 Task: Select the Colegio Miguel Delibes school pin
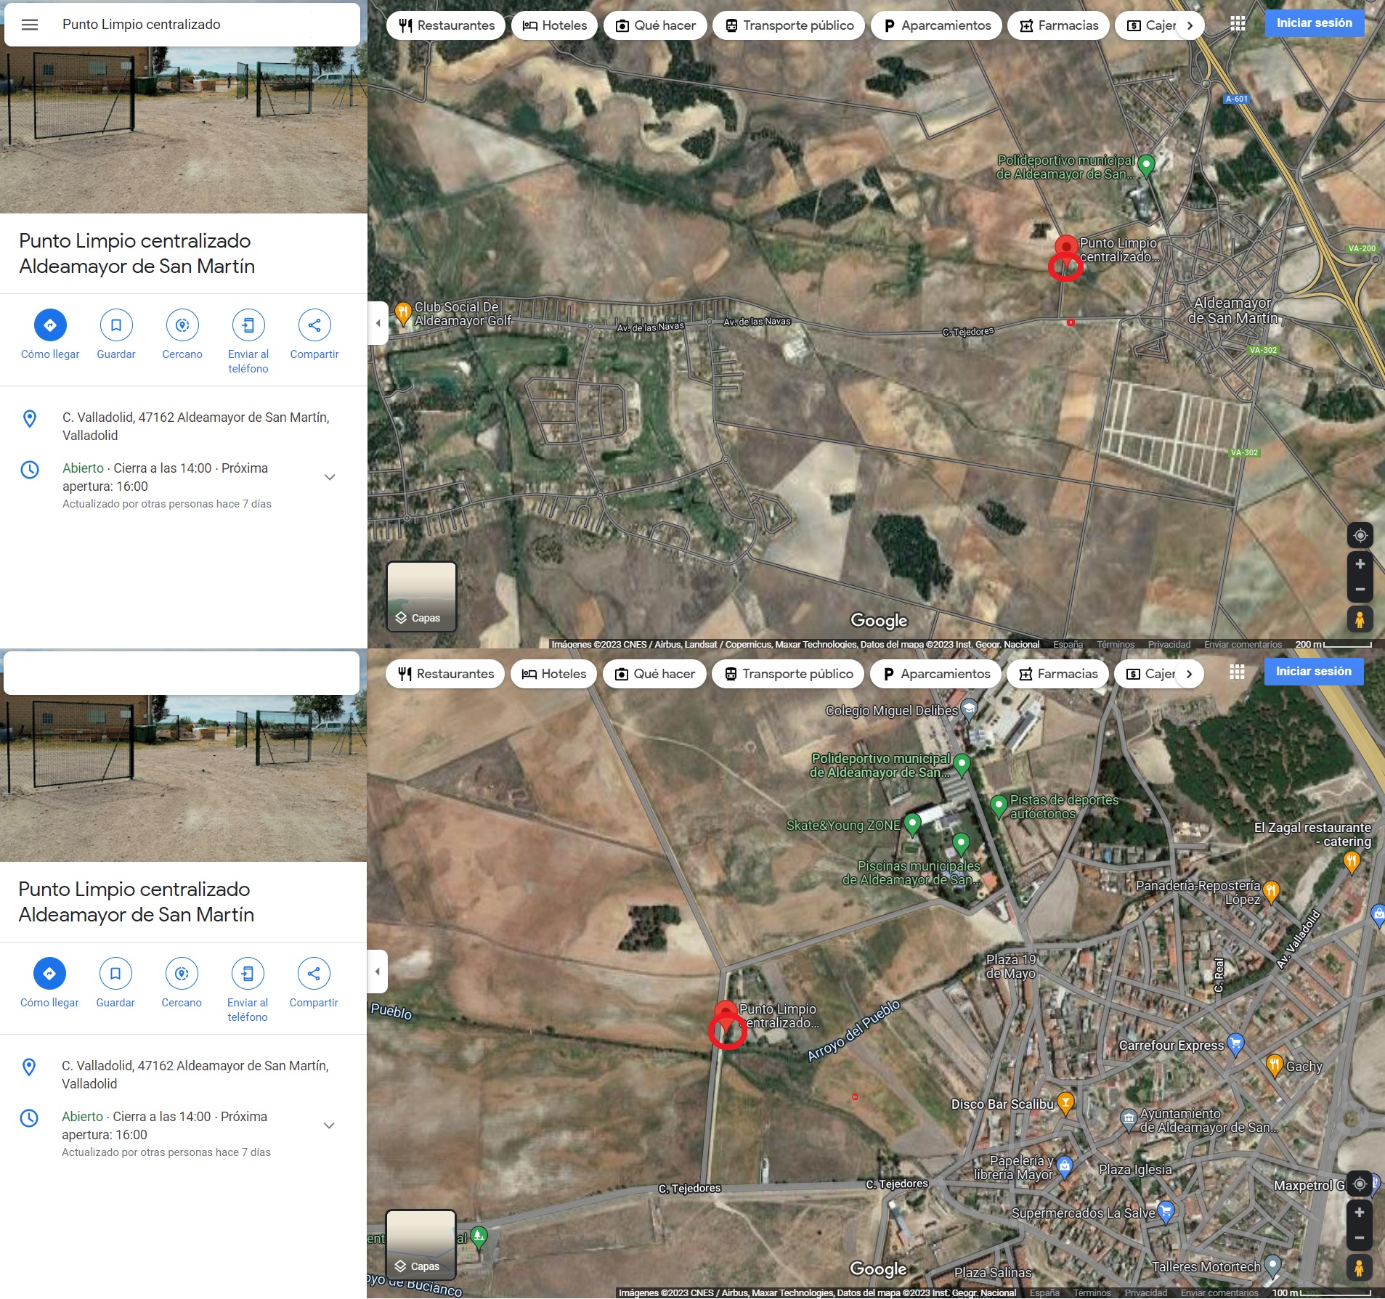(969, 709)
